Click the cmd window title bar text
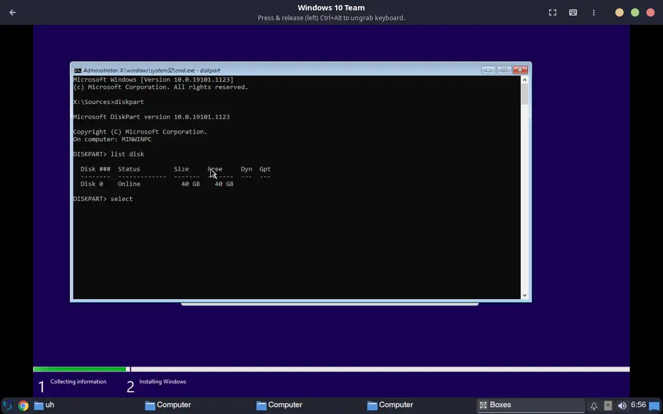 (x=151, y=70)
